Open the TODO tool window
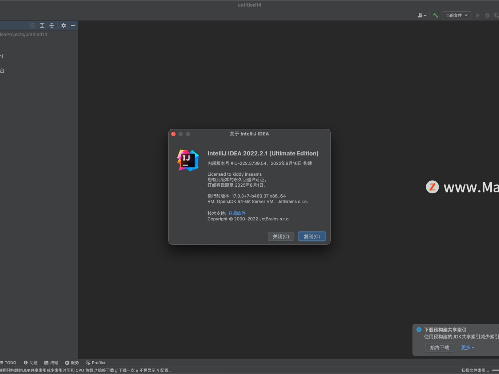This screenshot has height=374, width=499. coord(9,362)
